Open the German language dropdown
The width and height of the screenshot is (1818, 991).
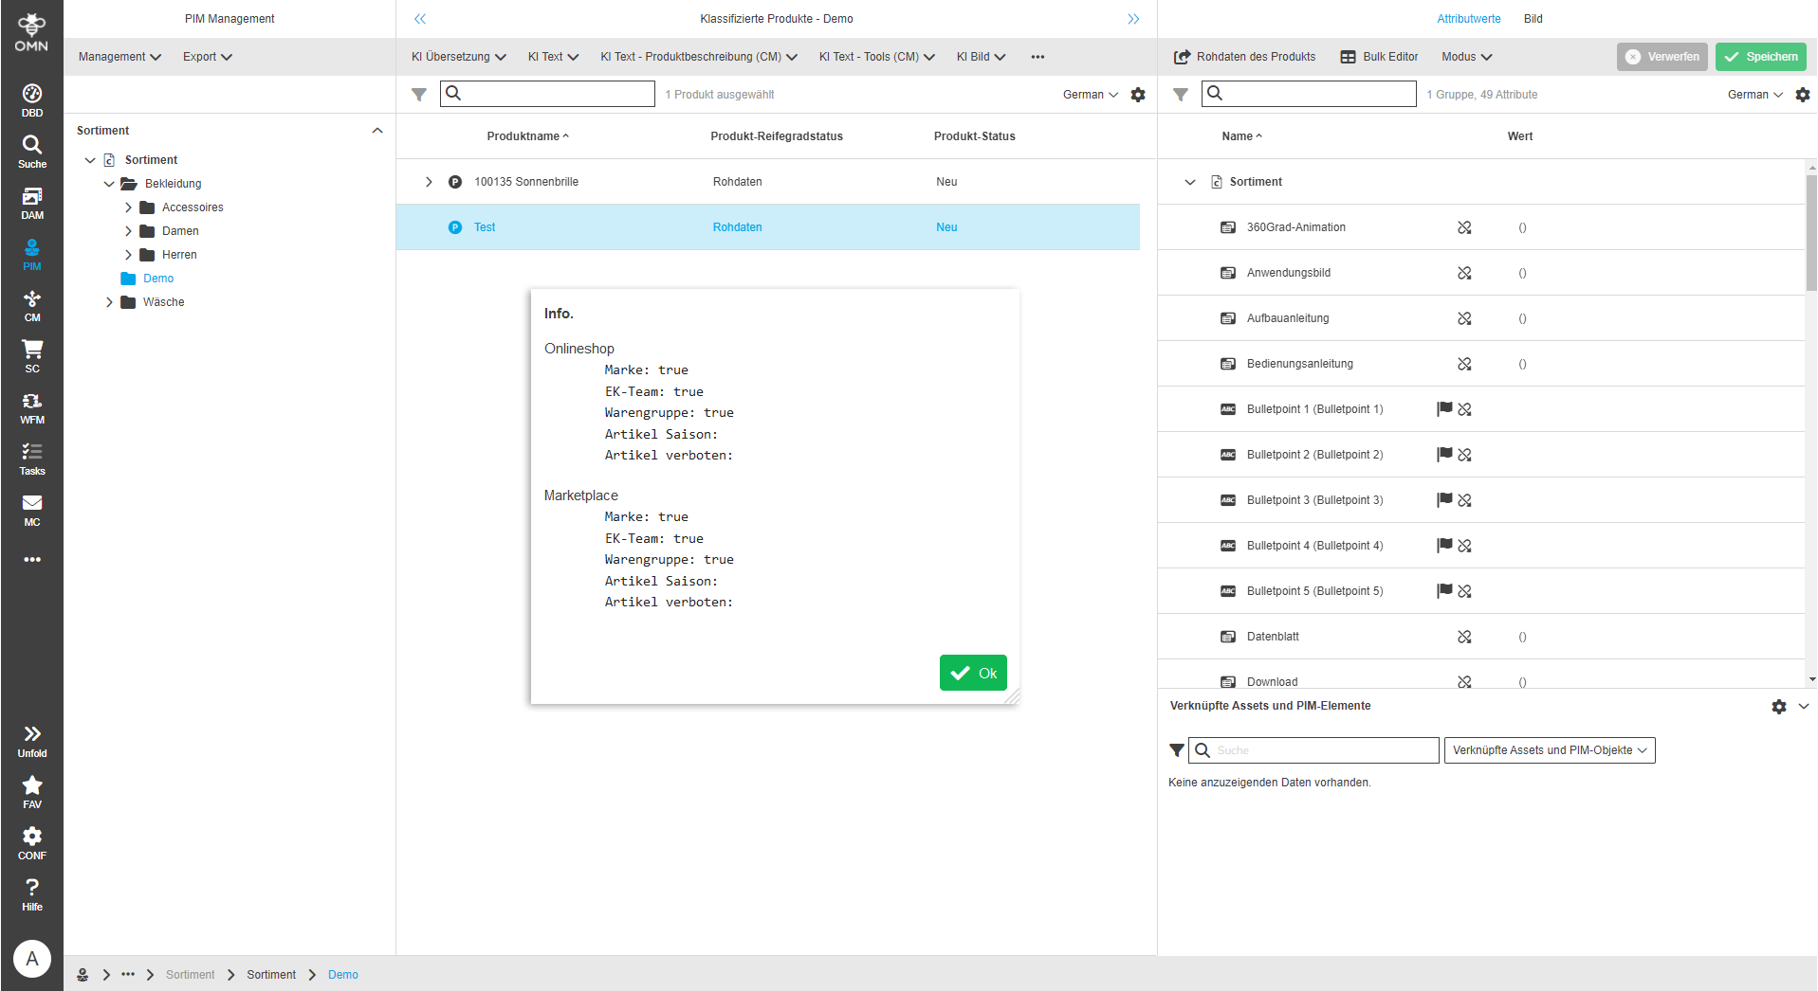click(1753, 94)
